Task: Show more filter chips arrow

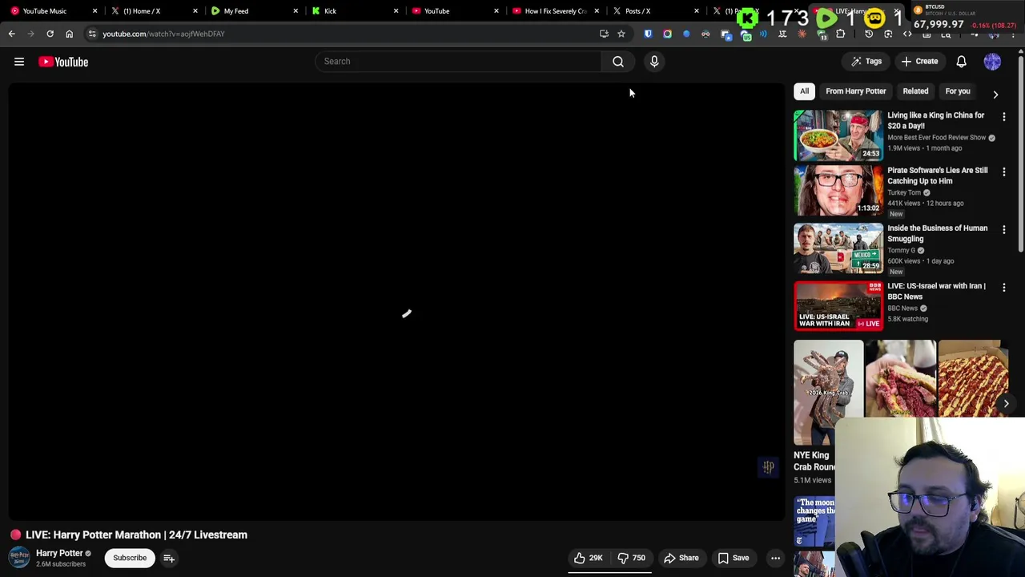Action: [995, 94]
